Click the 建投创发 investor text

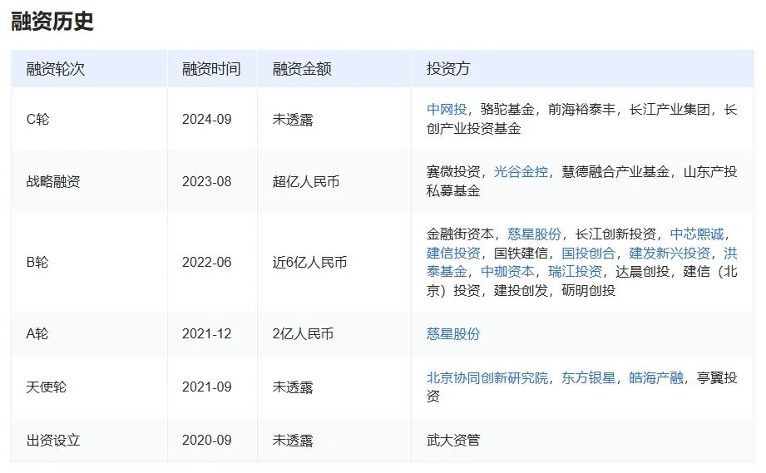click(x=521, y=291)
